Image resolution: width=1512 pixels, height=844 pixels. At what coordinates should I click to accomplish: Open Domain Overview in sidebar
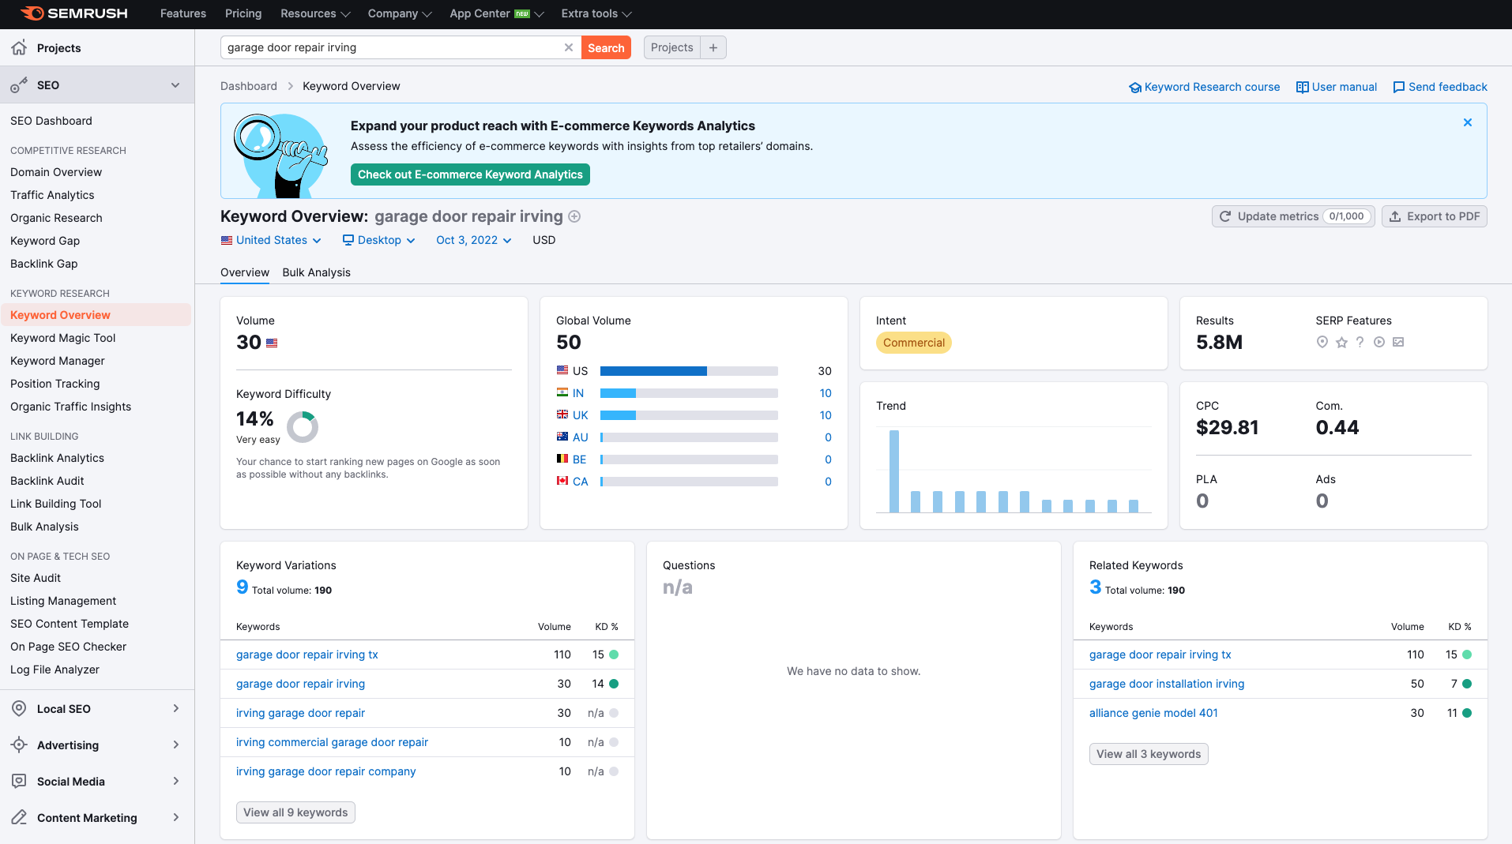pos(56,172)
